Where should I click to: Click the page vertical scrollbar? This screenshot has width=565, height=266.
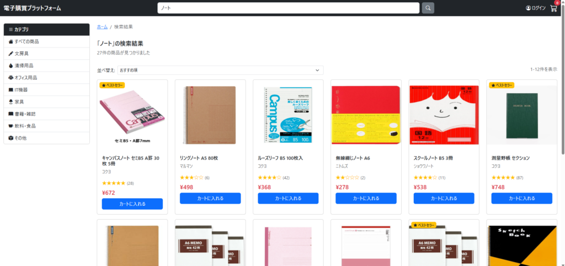pyautogui.click(x=562, y=83)
